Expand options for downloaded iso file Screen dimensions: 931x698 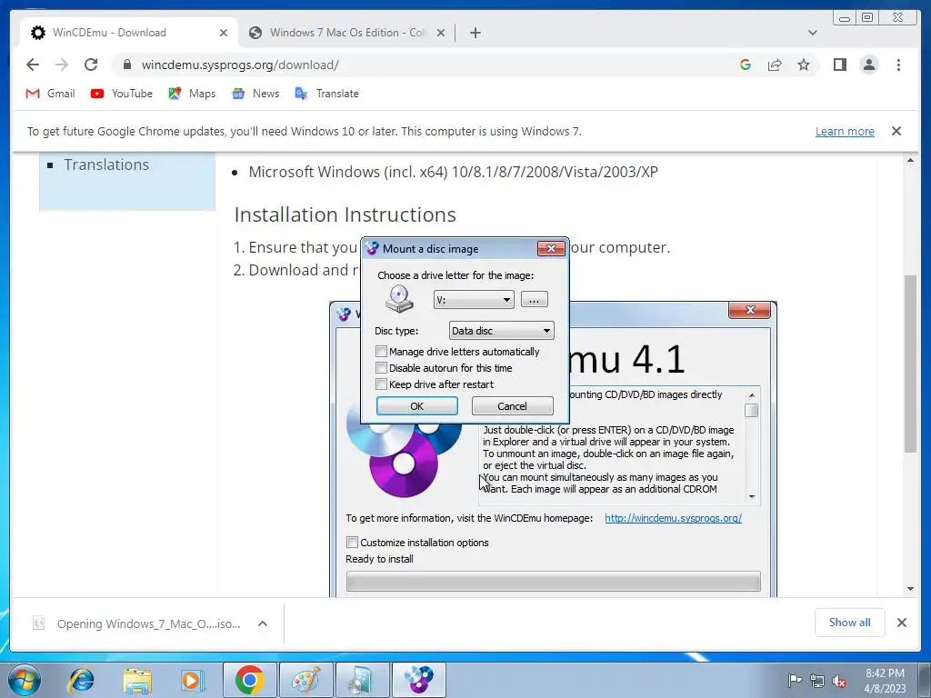coord(263,623)
